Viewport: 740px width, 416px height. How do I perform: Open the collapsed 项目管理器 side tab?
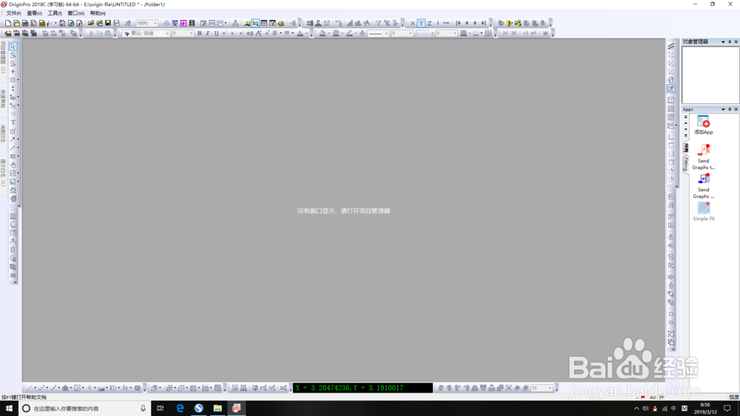(3, 57)
